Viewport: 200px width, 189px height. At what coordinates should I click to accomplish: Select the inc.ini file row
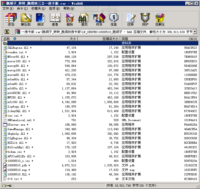coord(100,116)
